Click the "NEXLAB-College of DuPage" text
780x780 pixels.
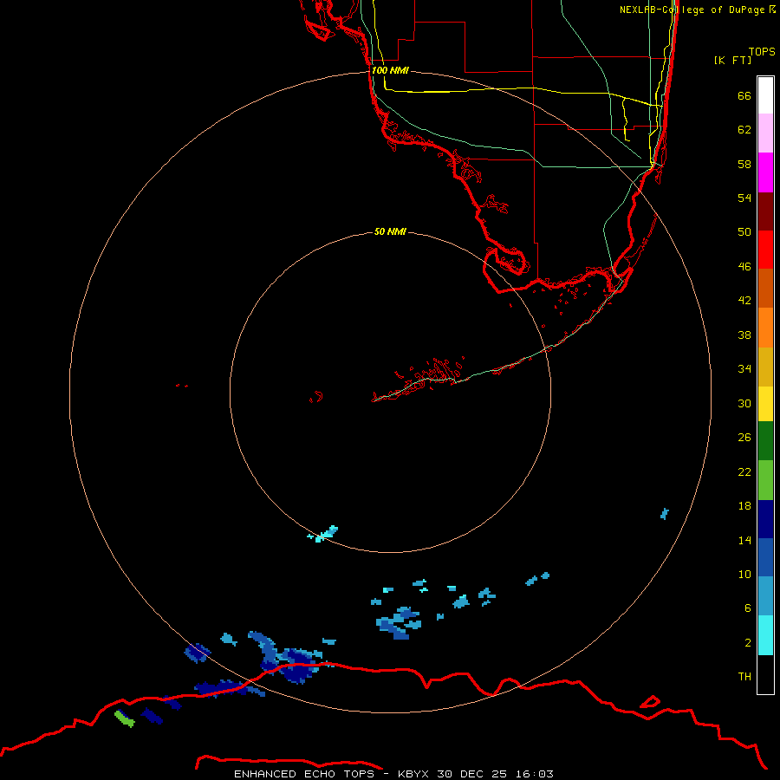tap(692, 10)
